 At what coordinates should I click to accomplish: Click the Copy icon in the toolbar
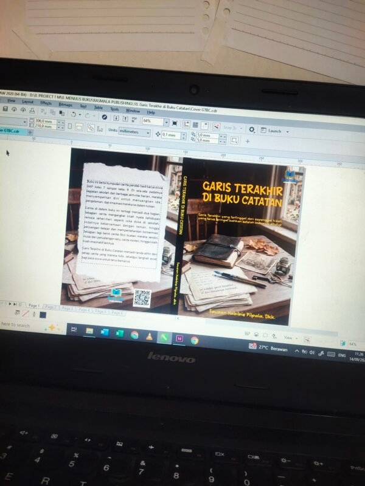click(x=53, y=112)
